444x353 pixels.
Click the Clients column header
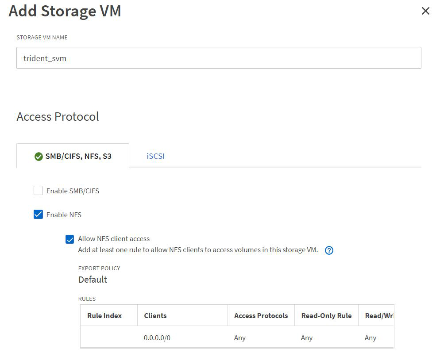[x=155, y=316]
